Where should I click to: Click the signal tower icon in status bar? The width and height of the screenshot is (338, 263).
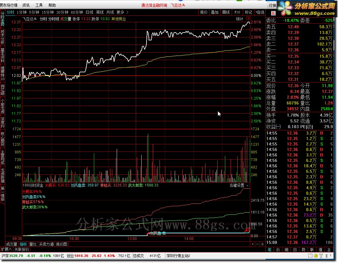click(x=321, y=256)
